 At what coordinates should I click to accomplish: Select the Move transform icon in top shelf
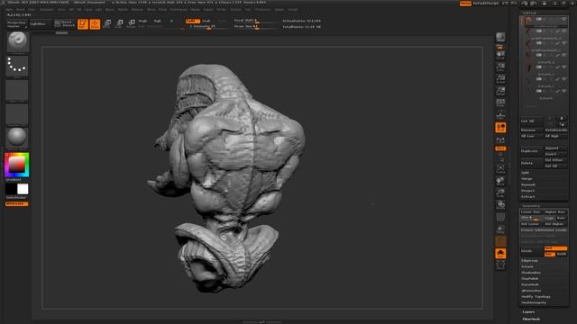click(x=107, y=24)
